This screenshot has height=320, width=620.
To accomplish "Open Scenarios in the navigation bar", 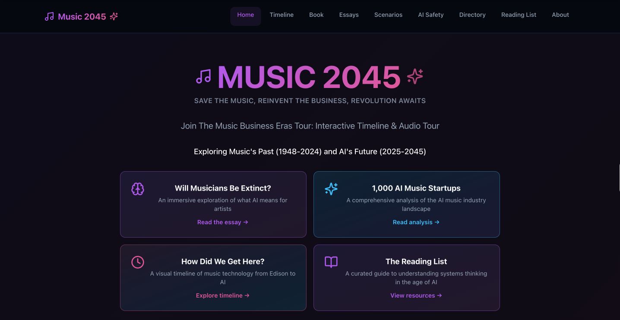I will [388, 15].
